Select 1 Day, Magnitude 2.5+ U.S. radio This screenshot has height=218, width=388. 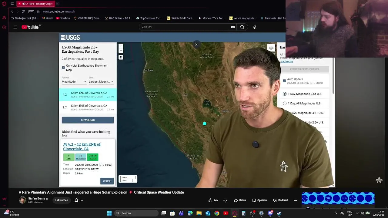click(285, 94)
